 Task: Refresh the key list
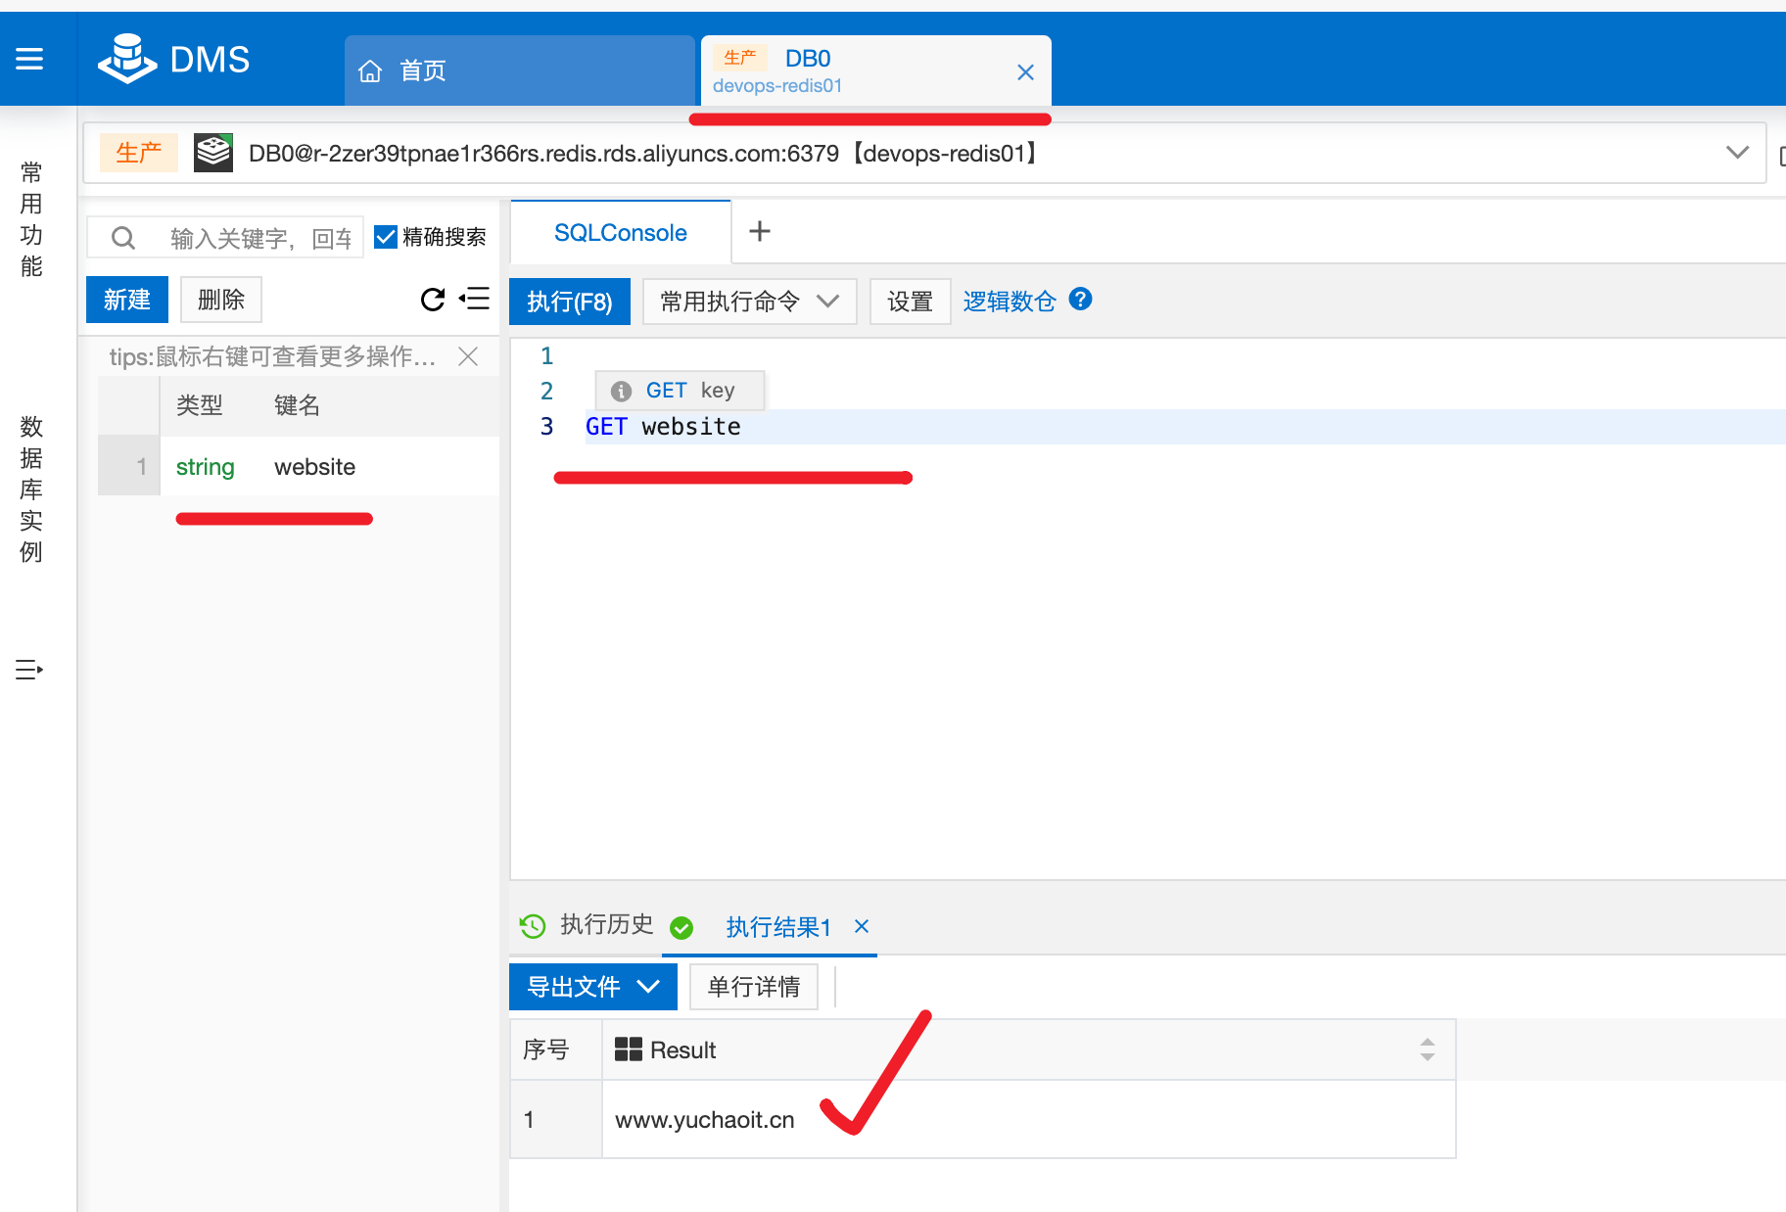click(432, 300)
